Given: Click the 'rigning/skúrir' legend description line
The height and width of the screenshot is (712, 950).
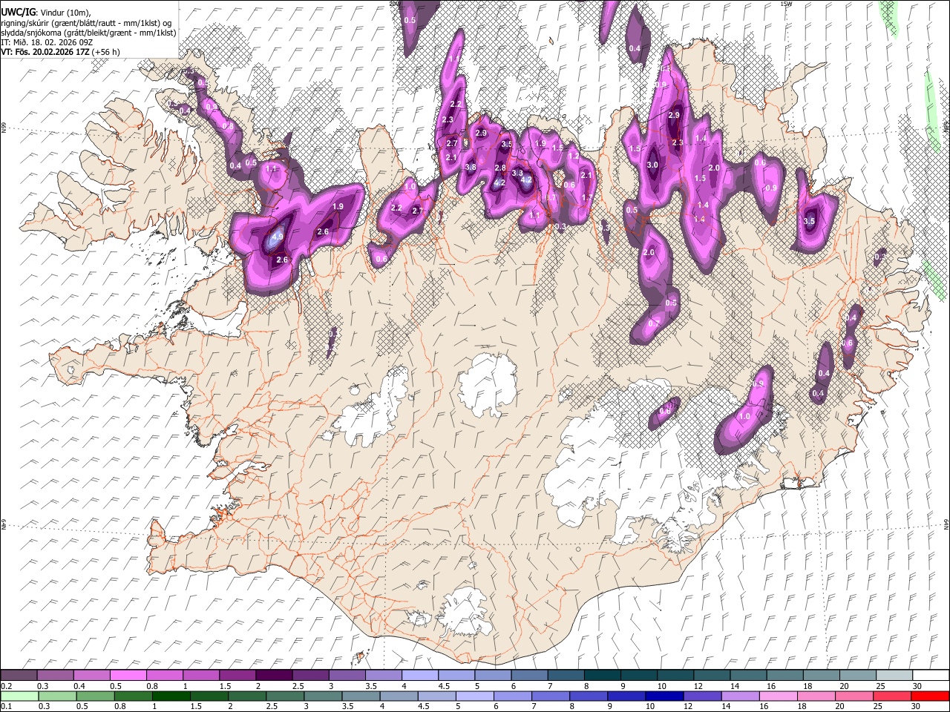Looking at the screenshot, I should [x=86, y=22].
